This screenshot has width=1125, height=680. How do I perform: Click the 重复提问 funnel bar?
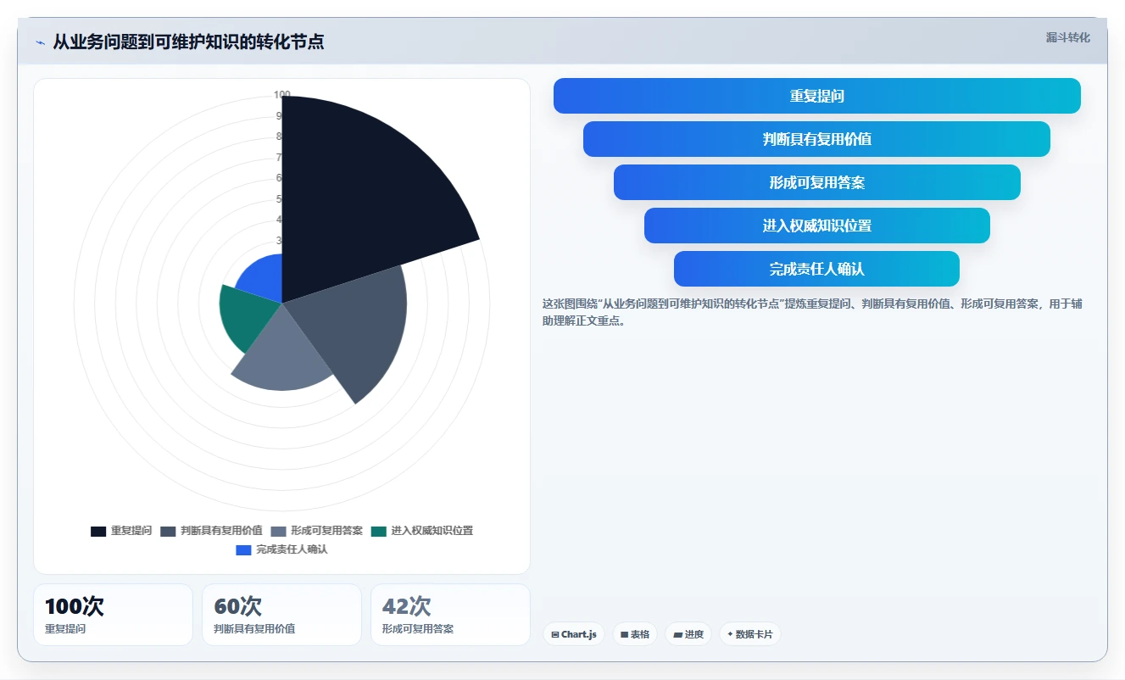817,96
